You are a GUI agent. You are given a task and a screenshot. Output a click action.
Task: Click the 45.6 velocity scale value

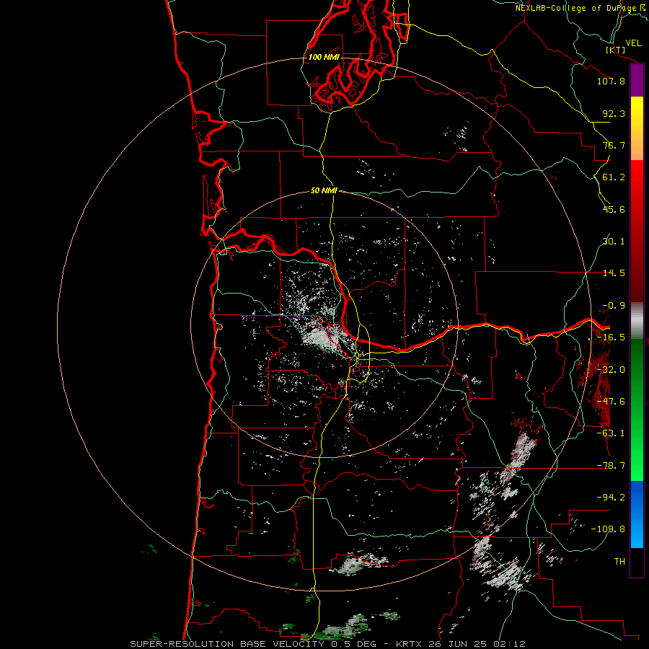614,209
